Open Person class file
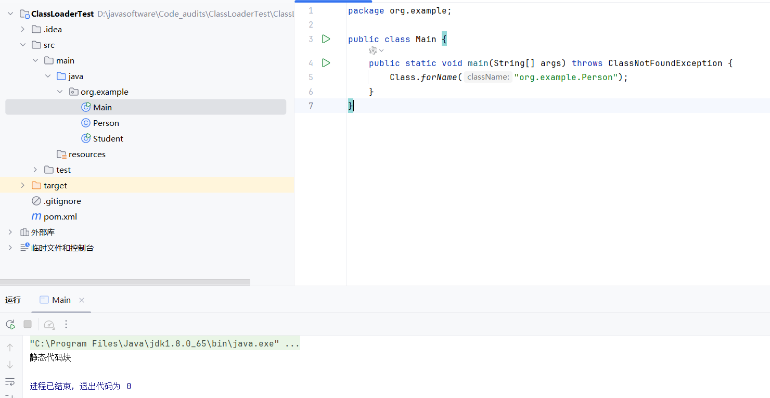The width and height of the screenshot is (770, 398). (106, 123)
